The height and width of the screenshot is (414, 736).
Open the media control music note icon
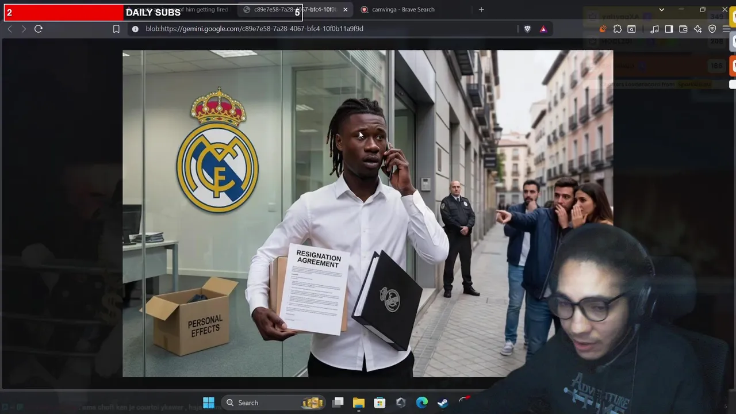(654, 29)
